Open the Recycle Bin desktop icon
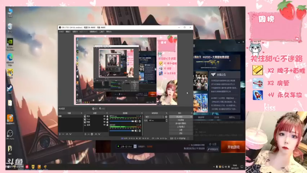 click(10, 28)
